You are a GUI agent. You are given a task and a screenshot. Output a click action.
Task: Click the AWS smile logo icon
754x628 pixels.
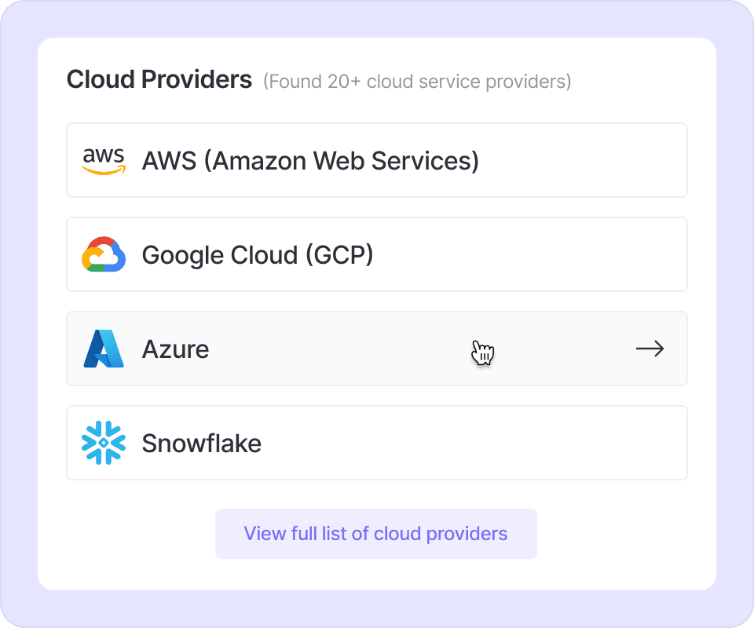click(104, 161)
